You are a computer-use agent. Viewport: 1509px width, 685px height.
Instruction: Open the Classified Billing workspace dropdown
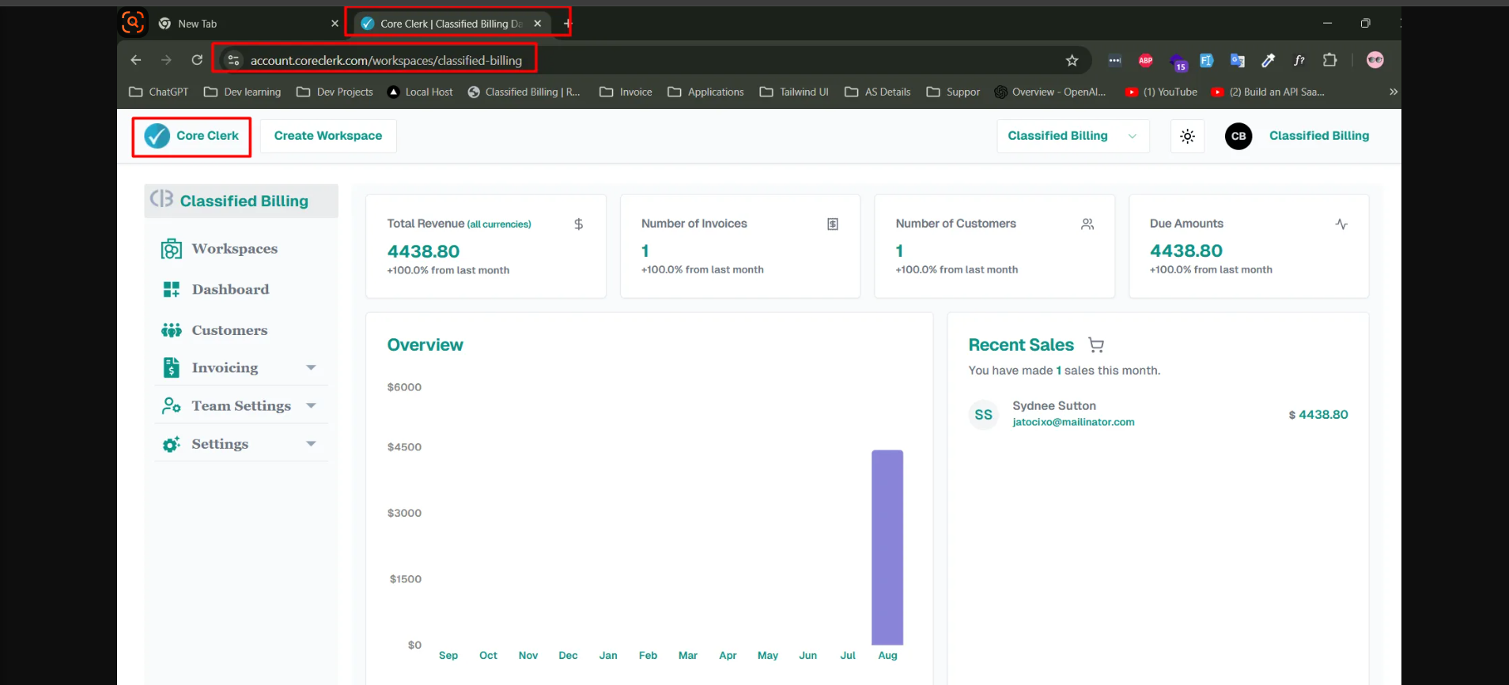coord(1072,137)
